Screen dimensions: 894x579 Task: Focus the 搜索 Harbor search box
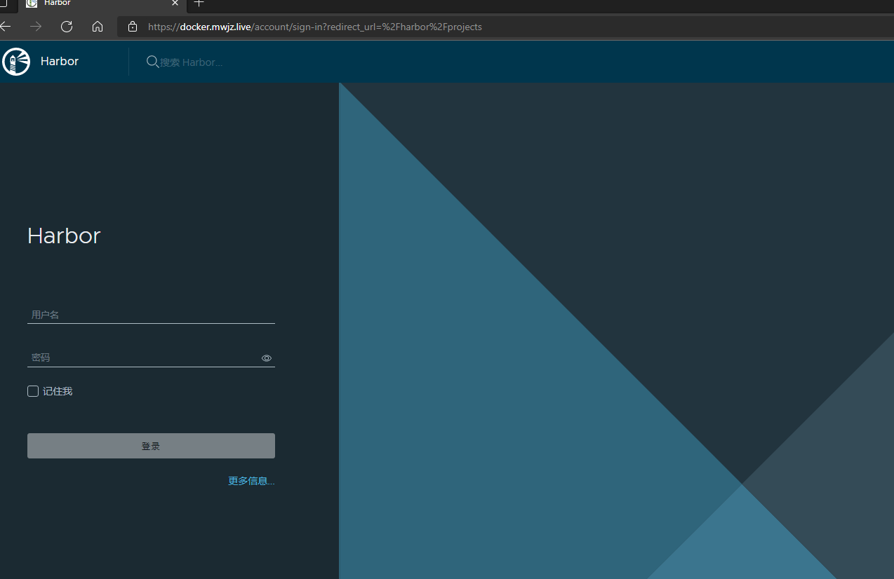pos(192,62)
